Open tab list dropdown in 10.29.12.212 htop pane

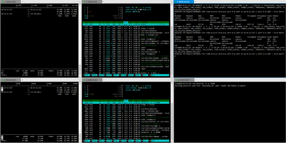[x=172, y=2]
